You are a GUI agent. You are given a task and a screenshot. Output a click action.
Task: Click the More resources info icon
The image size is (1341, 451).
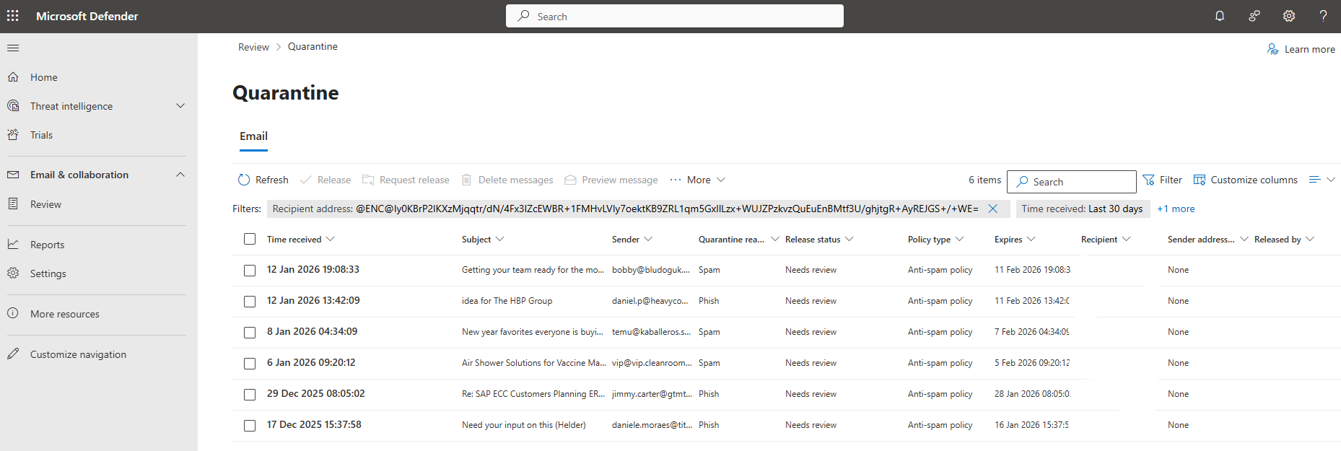(x=13, y=314)
